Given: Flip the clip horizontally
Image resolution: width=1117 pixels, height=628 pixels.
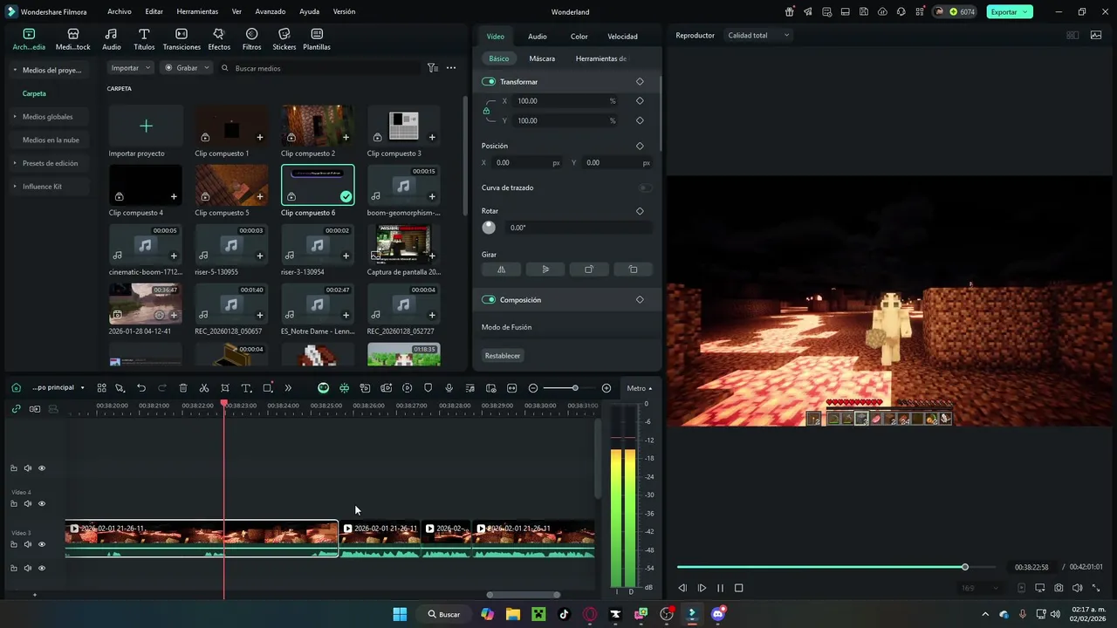Looking at the screenshot, I should [x=502, y=270].
